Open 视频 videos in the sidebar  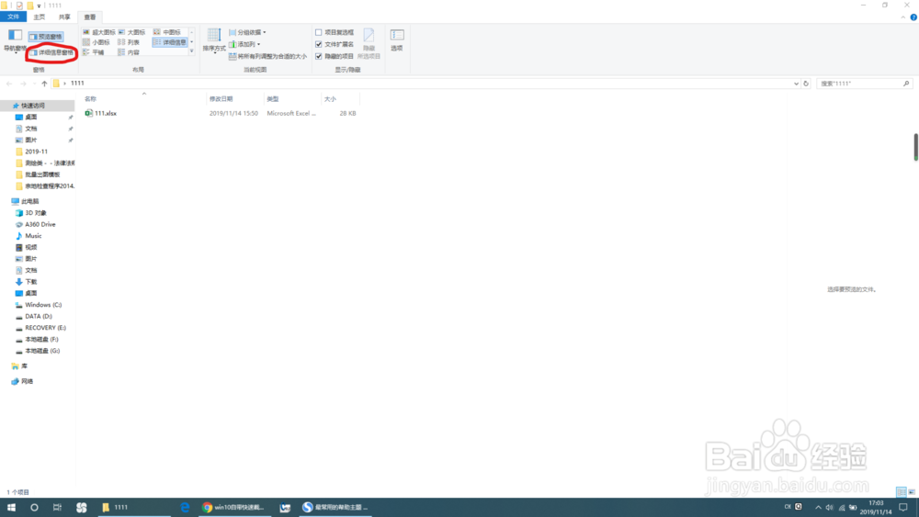31,247
